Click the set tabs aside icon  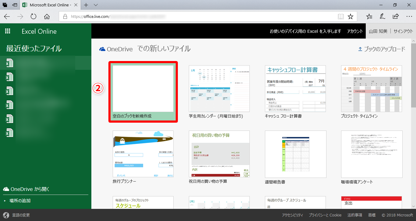[x=15, y=5]
